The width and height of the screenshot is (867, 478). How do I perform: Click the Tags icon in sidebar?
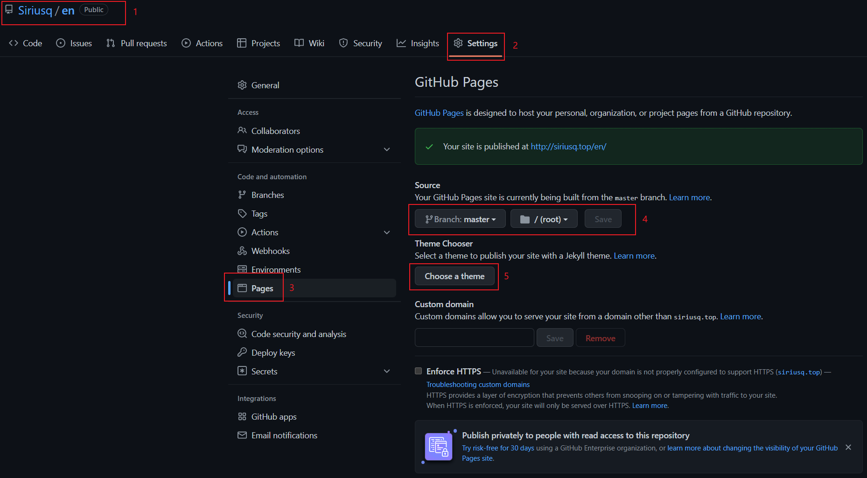(242, 214)
